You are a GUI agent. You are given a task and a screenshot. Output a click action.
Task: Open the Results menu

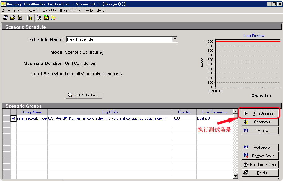coord(50,10)
